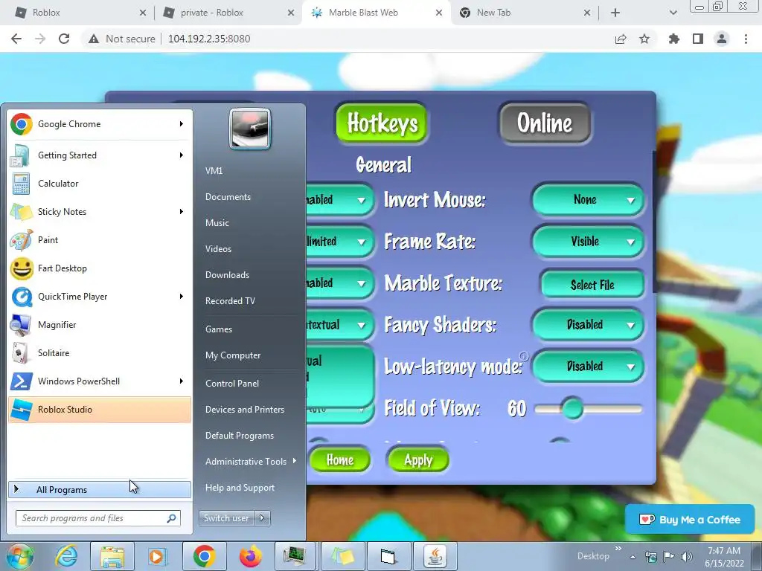Switch to the New Tab tab
Screen dimensions: 762x571
525,13
